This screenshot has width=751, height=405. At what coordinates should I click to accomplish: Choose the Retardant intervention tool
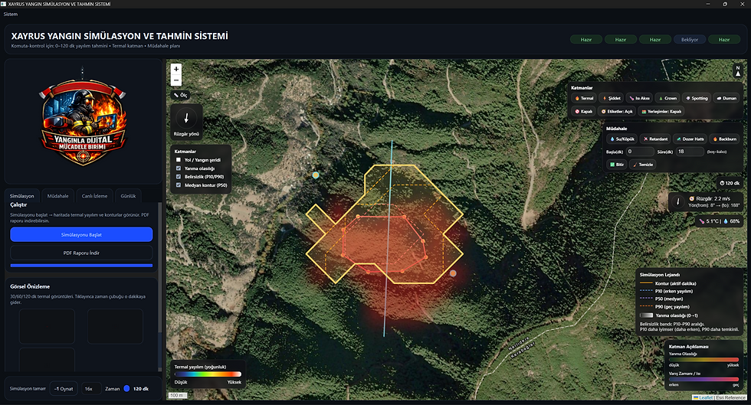point(655,139)
